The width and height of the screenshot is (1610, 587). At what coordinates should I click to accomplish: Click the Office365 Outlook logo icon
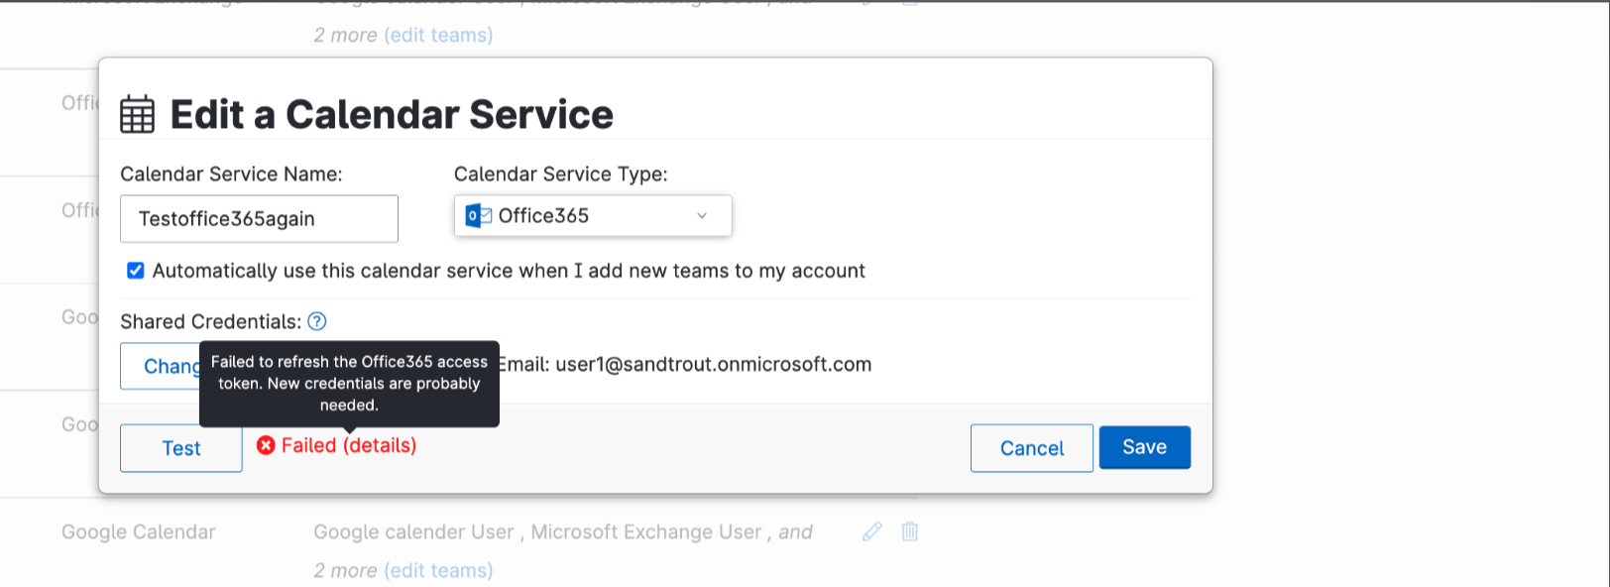point(479,216)
